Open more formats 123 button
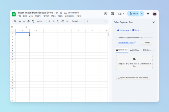This screenshot has width=169, height=112. (x=67, y=21)
